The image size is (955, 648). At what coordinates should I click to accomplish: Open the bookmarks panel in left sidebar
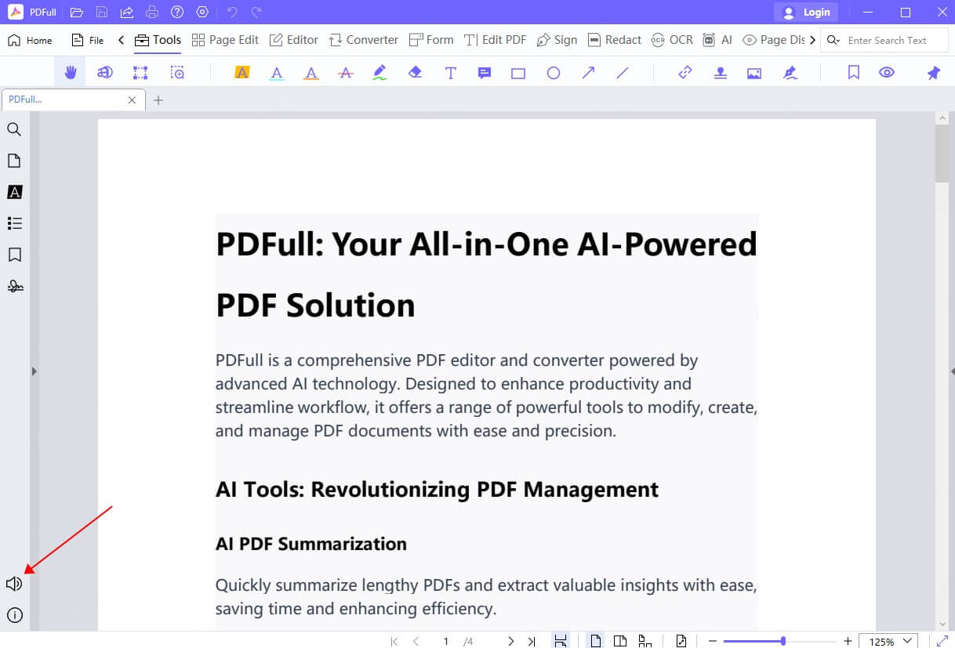(x=14, y=255)
